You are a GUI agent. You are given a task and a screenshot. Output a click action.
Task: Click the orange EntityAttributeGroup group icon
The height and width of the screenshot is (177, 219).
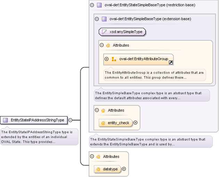(x=114, y=59)
